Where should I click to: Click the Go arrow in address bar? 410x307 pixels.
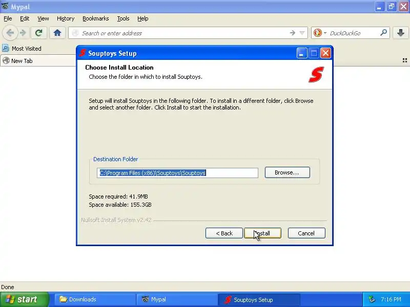(x=292, y=33)
